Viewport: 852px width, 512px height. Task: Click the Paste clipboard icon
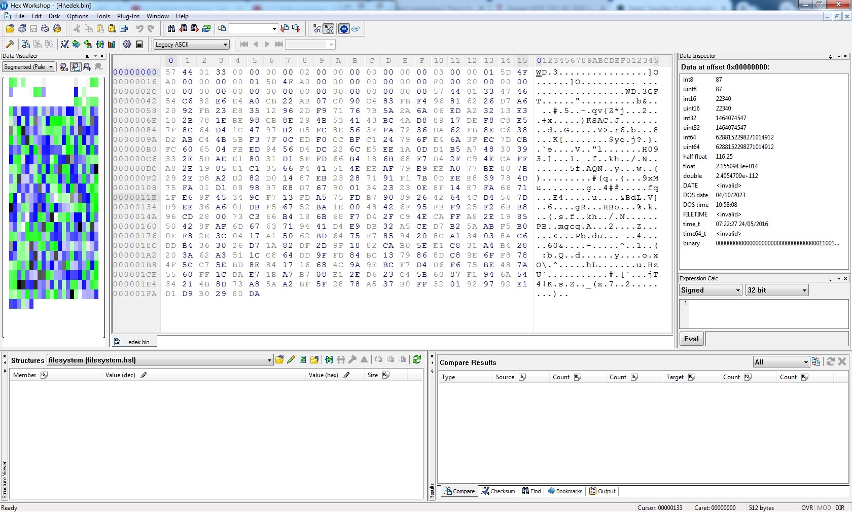(x=100, y=29)
